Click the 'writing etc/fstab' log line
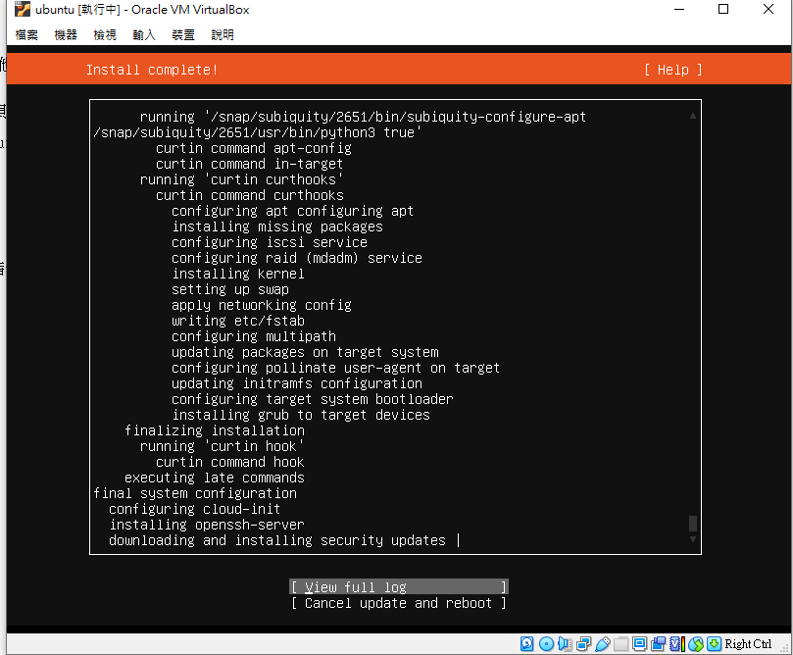The image size is (793, 655). [x=238, y=321]
